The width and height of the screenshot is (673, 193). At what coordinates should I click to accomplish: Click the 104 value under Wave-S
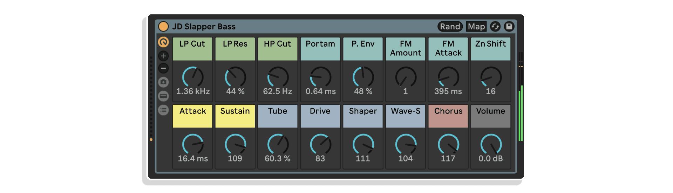pos(406,159)
